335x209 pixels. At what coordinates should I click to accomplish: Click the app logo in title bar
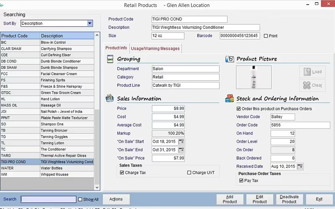click(2, 5)
